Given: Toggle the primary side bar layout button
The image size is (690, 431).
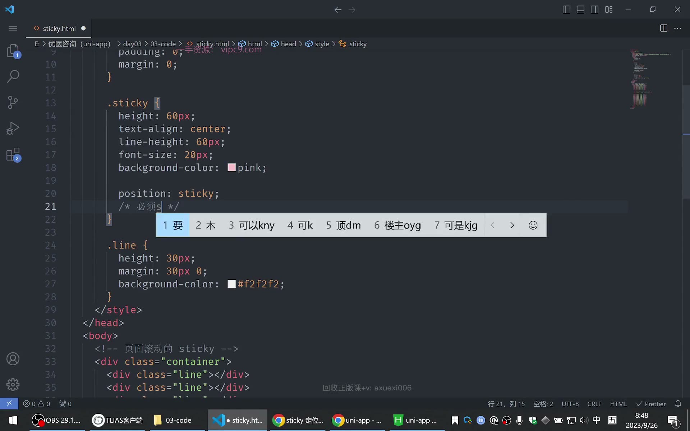Looking at the screenshot, I should (566, 9).
